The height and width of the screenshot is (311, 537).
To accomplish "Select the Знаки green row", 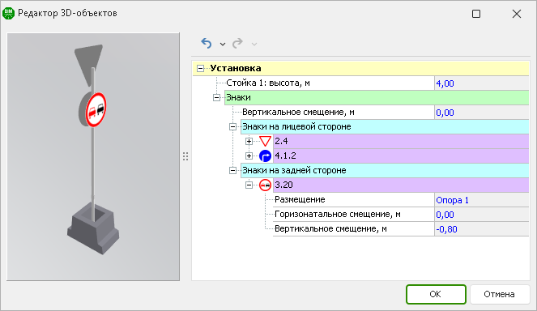I will click(x=377, y=98).
